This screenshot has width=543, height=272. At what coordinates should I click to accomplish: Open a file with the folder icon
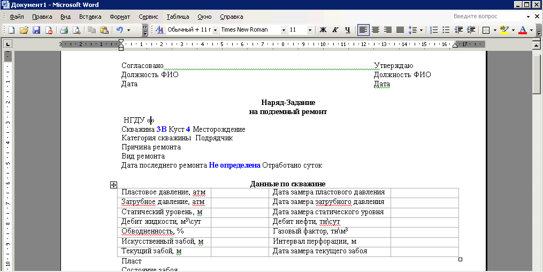coord(24,30)
